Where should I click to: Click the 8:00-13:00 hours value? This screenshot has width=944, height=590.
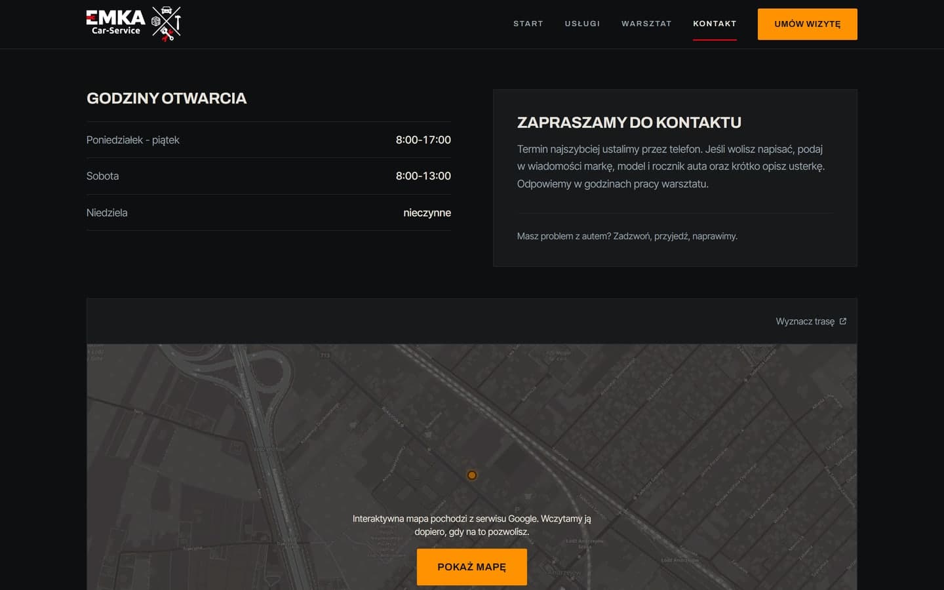pos(423,176)
